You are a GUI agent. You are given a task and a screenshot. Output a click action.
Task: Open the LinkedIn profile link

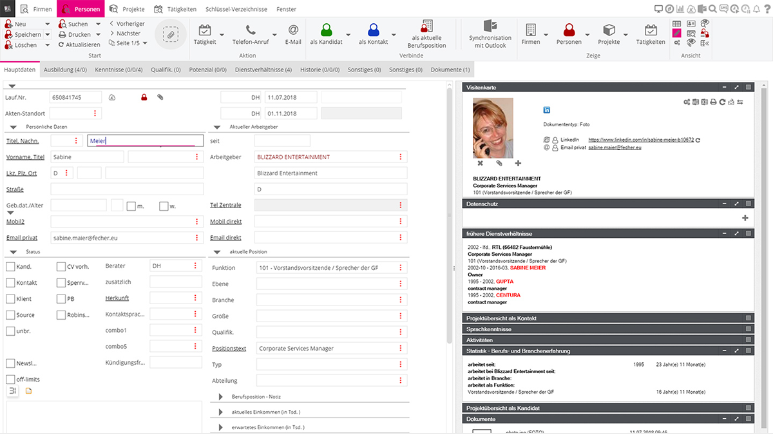pyautogui.click(x=641, y=139)
